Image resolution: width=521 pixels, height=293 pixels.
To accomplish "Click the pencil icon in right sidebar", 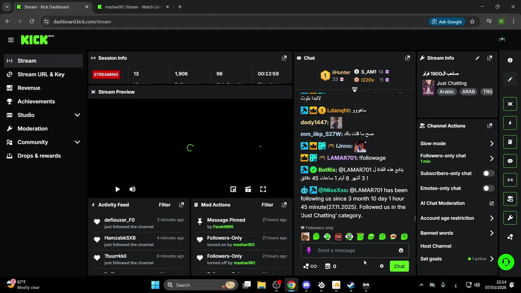I will click(x=510, y=79).
